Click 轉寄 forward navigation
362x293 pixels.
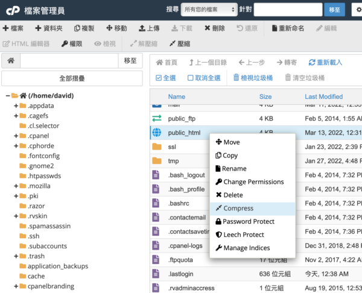[287, 62]
